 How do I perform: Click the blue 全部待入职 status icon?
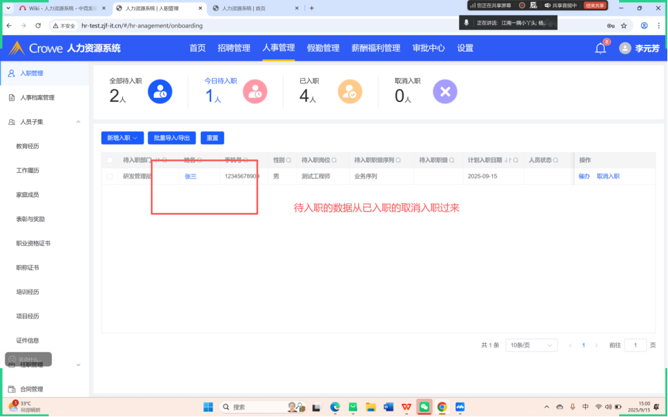pos(160,92)
